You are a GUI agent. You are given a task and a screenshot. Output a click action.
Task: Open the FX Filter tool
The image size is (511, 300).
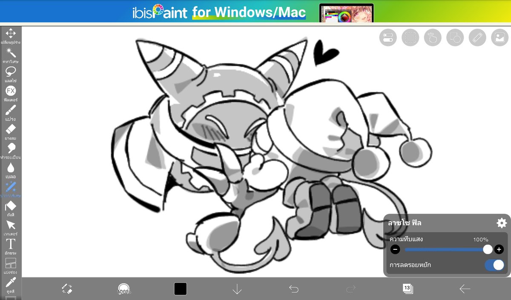tap(11, 94)
